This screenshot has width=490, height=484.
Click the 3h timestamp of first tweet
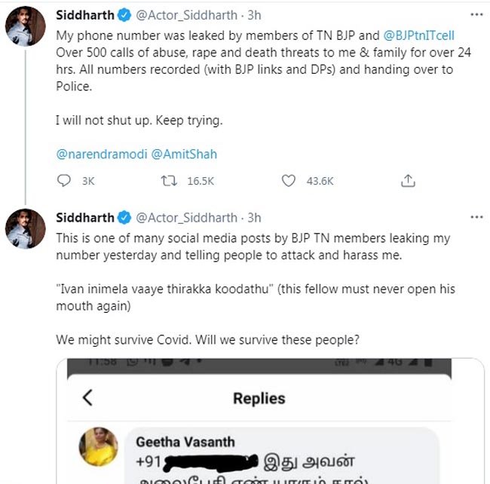255,14
